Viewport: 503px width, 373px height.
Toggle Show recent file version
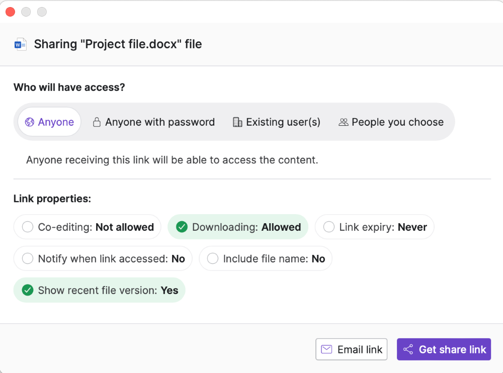(100, 290)
